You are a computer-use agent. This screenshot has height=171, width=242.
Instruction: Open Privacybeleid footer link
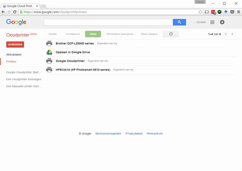(134, 133)
